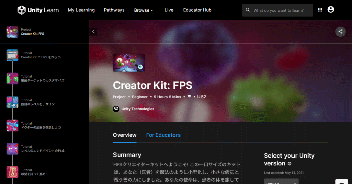Screen dimensions: 352x184
Task: Open the Pathways page
Action: tap(114, 10)
